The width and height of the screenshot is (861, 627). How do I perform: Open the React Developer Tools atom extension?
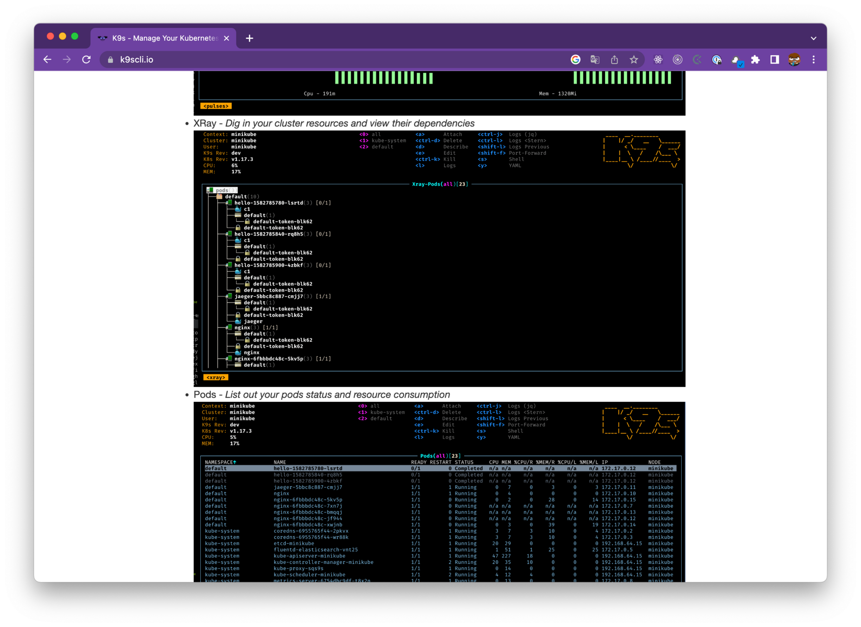coord(658,59)
